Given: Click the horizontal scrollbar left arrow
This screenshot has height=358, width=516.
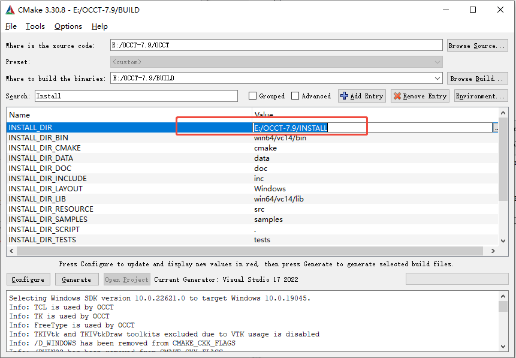Looking at the screenshot, I should click(x=11, y=251).
